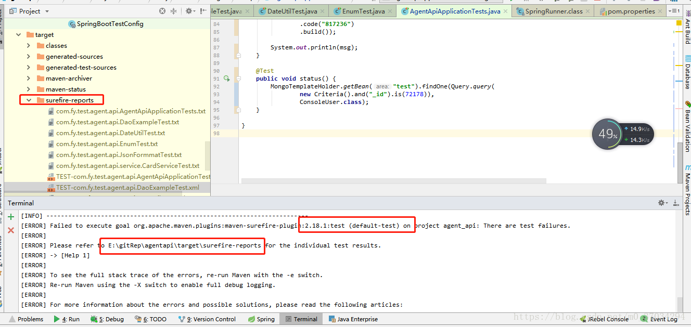The image size is (691, 327).
Task: Open com.fy.test.agent.api.AgentApiApplicationTests.txt file
Action: click(126, 111)
